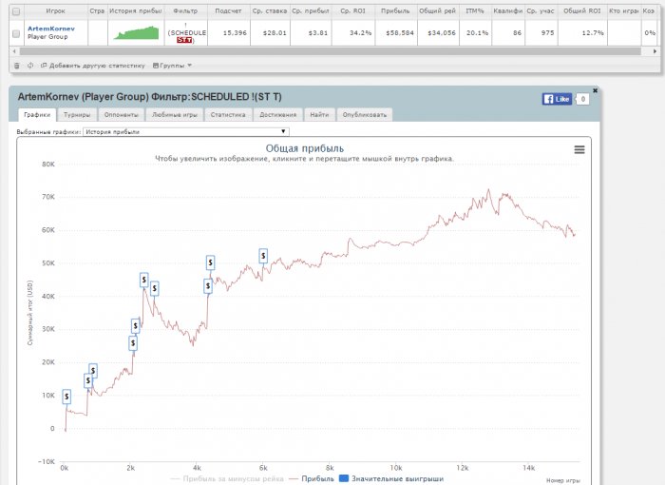Image resolution: width=665 pixels, height=485 pixels.
Task: Click the Facebook Like button
Action: [557, 99]
